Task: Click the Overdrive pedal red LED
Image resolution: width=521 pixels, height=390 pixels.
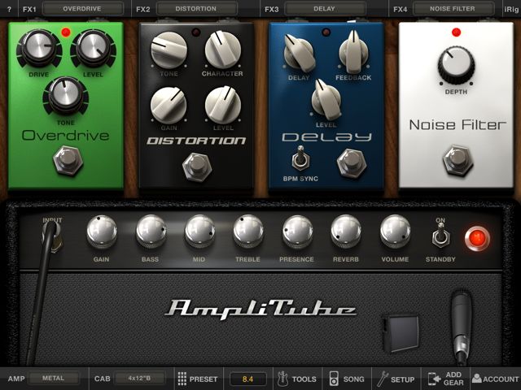Action: [x=66, y=32]
